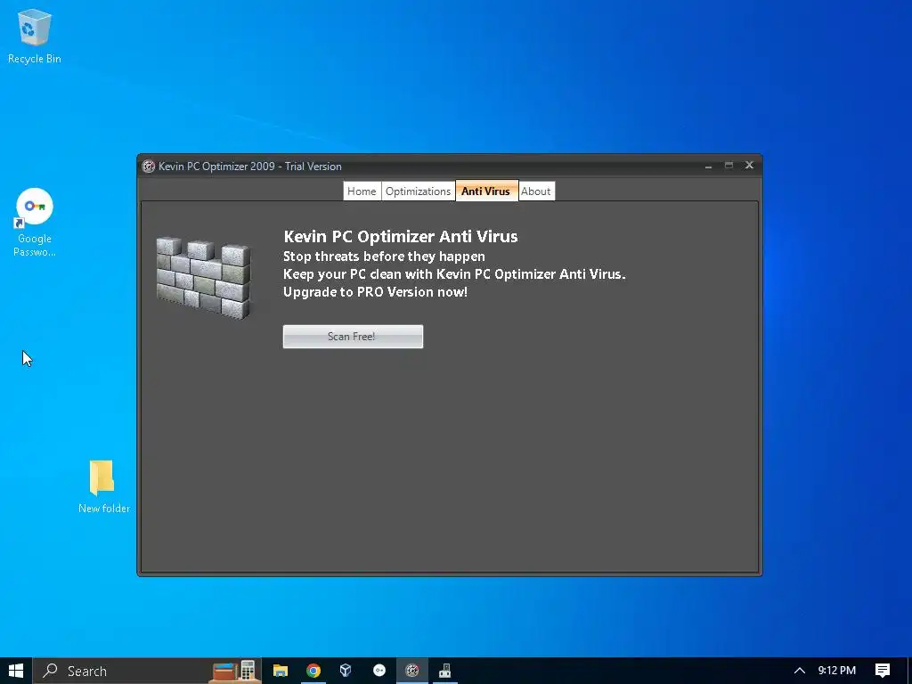The image size is (912, 684).
Task: Open the Windows Start menu
Action: click(x=16, y=671)
